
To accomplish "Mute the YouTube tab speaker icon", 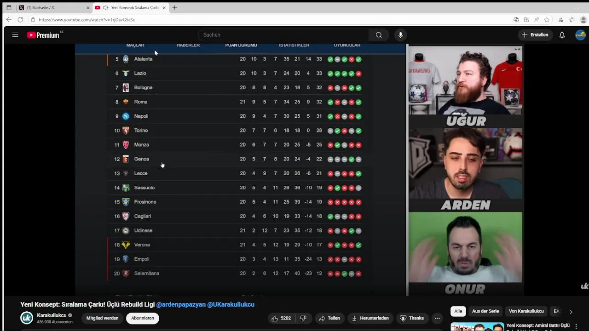I will coord(106,8).
